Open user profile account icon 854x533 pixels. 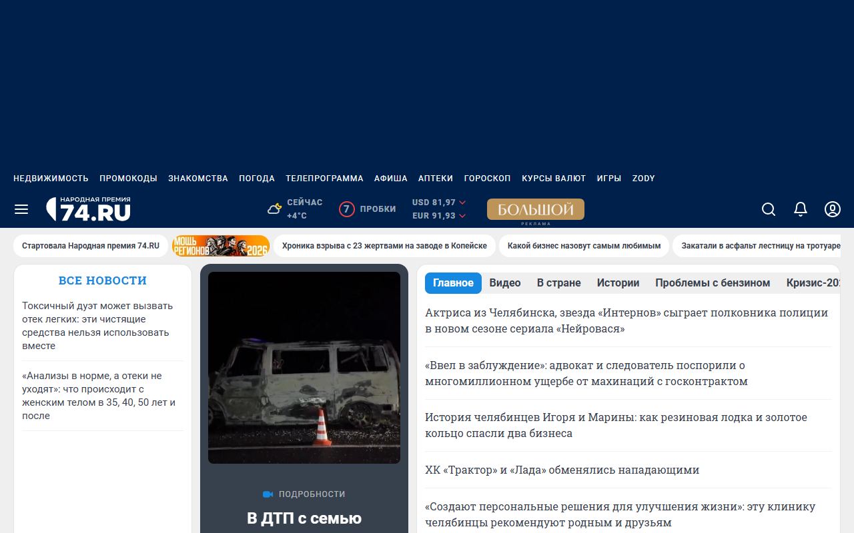click(x=833, y=209)
